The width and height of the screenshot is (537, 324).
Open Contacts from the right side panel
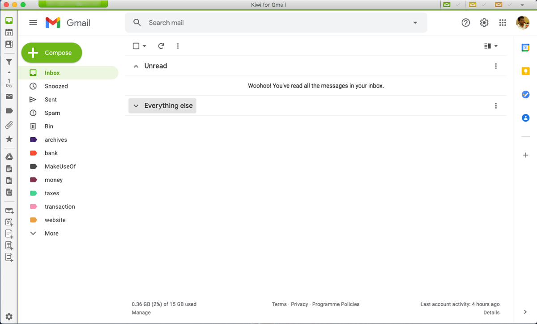(525, 118)
